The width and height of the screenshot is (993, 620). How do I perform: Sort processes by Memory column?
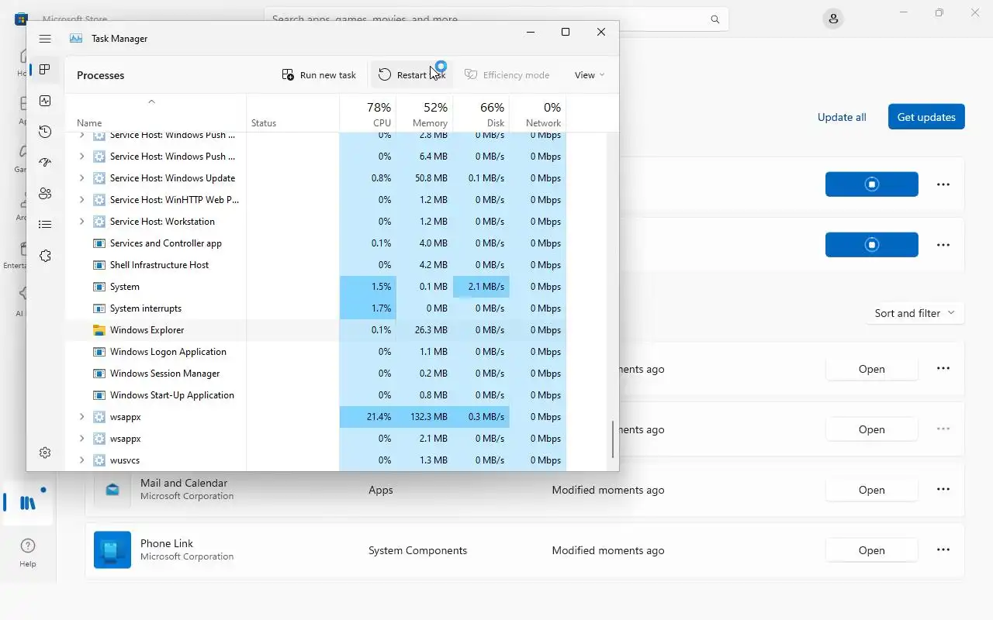click(424, 114)
